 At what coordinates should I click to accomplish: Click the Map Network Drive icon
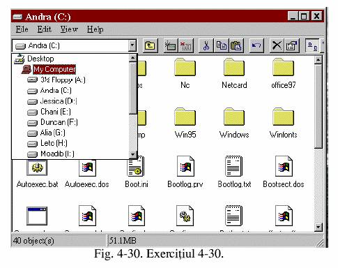(171, 45)
